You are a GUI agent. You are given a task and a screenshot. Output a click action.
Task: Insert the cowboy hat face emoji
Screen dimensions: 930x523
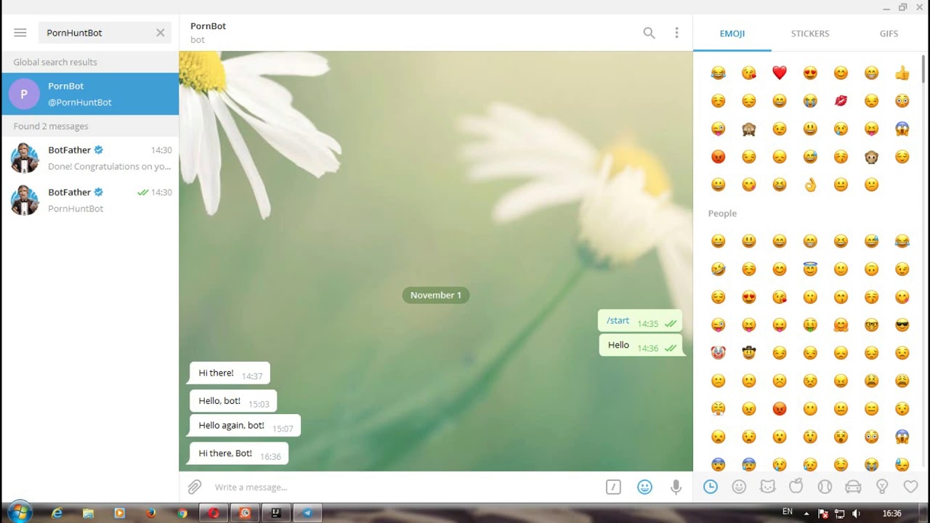click(749, 353)
